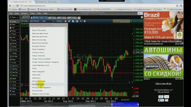Open chart Settings
This screenshot has height=107, width=191.
coord(59,21)
